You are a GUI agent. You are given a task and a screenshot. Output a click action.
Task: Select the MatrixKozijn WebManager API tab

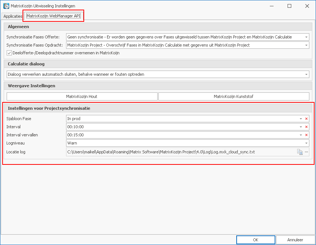point(54,16)
